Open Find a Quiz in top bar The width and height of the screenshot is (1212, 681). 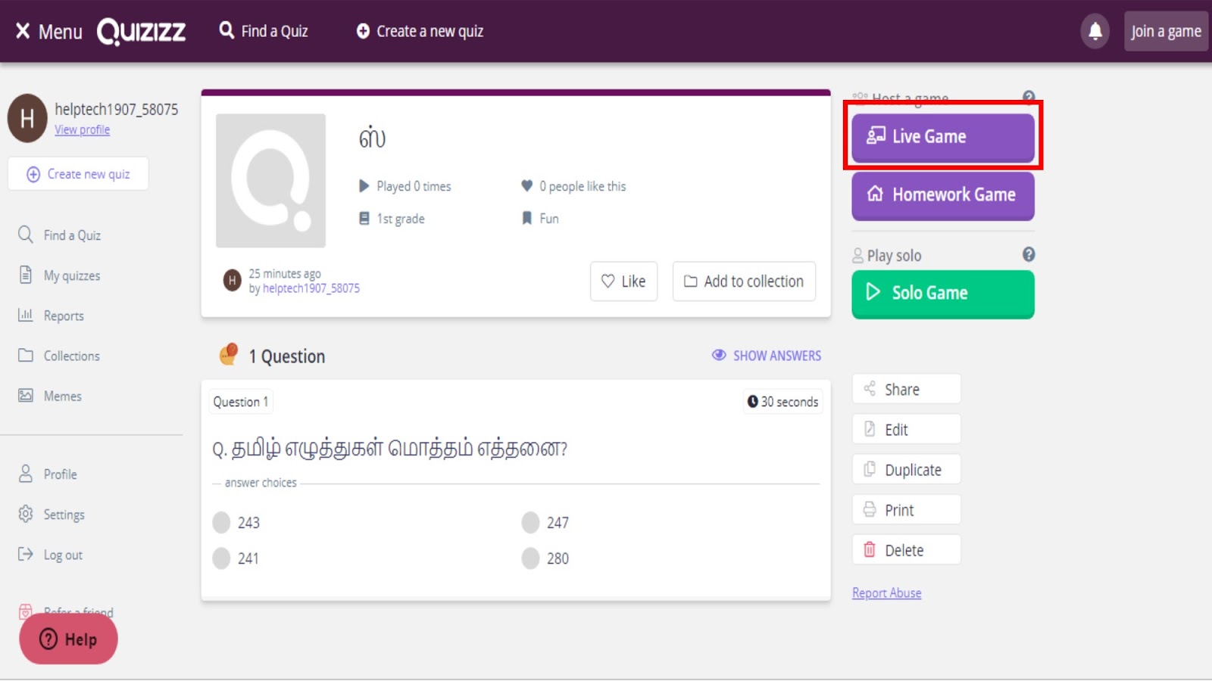tap(264, 31)
